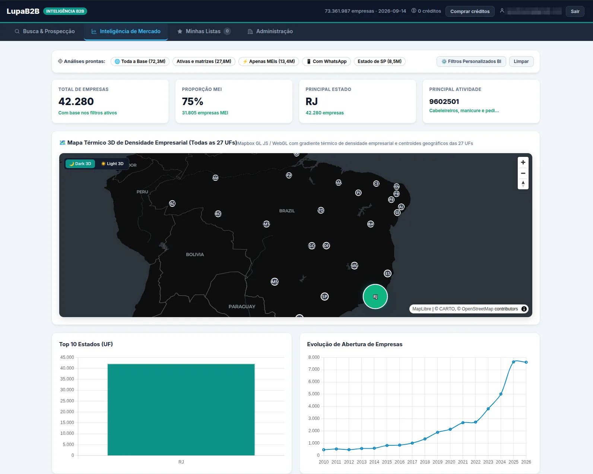Screen dimensions: 593x474
Task: Click the GO state marker on map
Action: point(312,246)
